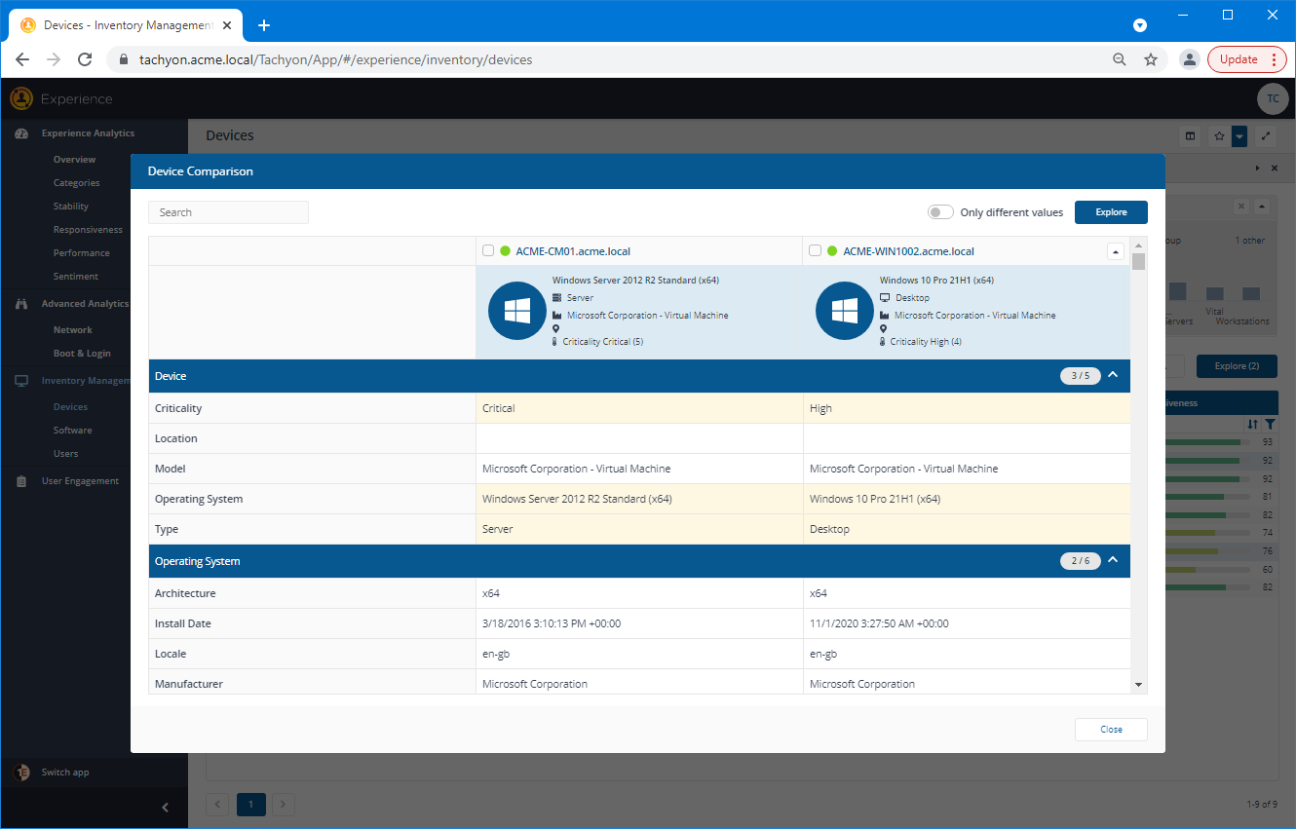Click Windows logo for ACME-CM01 device

517,311
